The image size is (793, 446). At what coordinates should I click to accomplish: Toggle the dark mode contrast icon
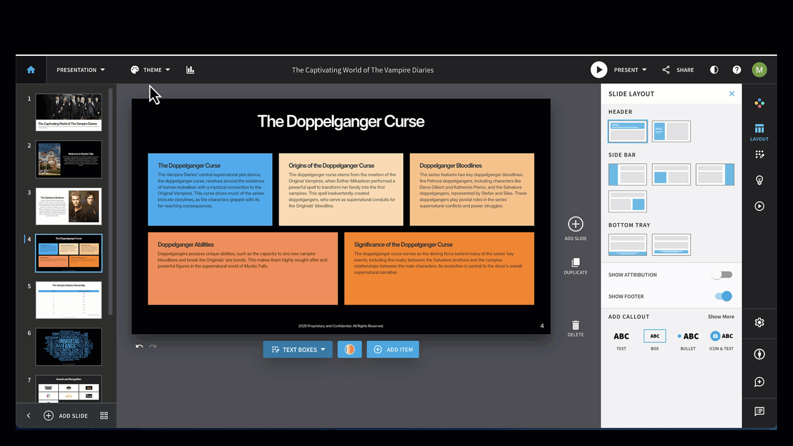click(714, 70)
